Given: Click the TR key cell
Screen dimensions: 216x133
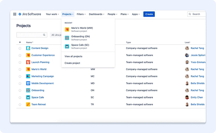Looking at the screenshot, I should [x=92, y=104].
